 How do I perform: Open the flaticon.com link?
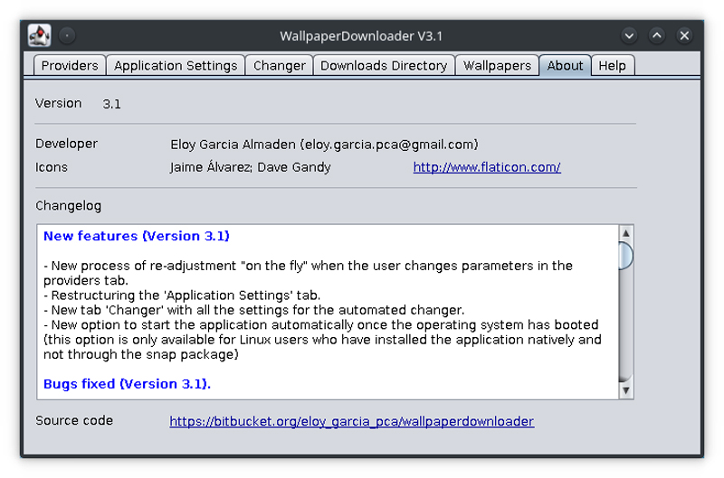click(487, 167)
